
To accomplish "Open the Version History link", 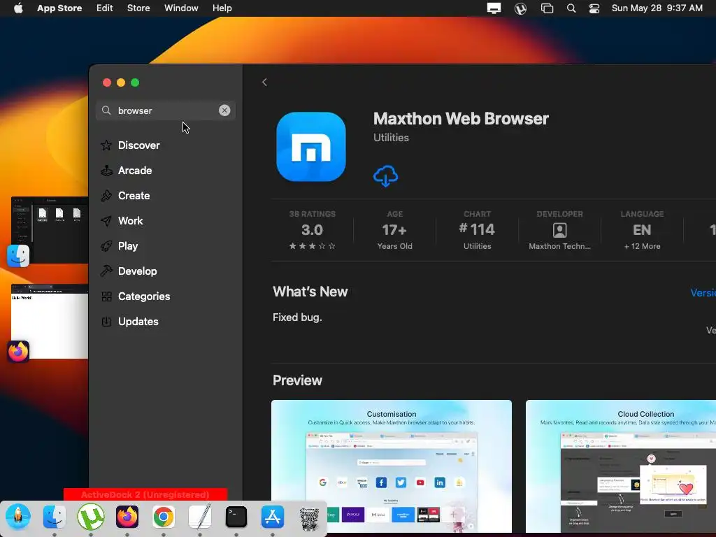I will click(703, 293).
